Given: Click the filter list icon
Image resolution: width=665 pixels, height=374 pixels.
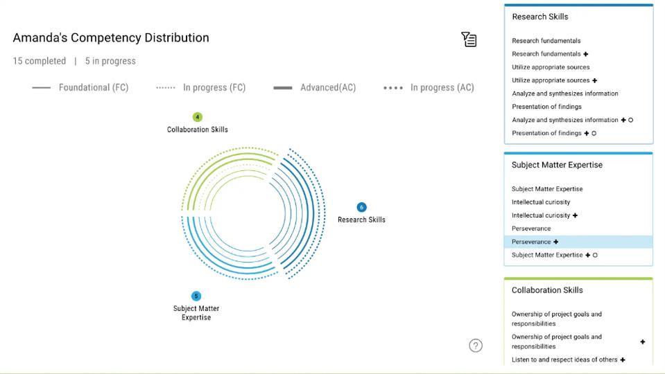Looking at the screenshot, I should point(469,39).
